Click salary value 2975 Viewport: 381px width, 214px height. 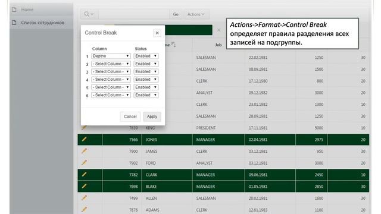[319, 140]
